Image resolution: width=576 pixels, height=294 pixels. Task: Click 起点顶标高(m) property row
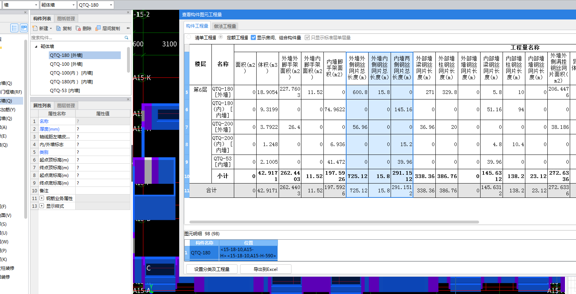pos(80,160)
